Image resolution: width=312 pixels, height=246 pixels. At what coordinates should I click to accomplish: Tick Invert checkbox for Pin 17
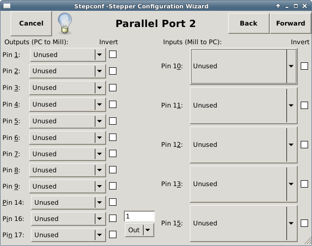pos(113,235)
